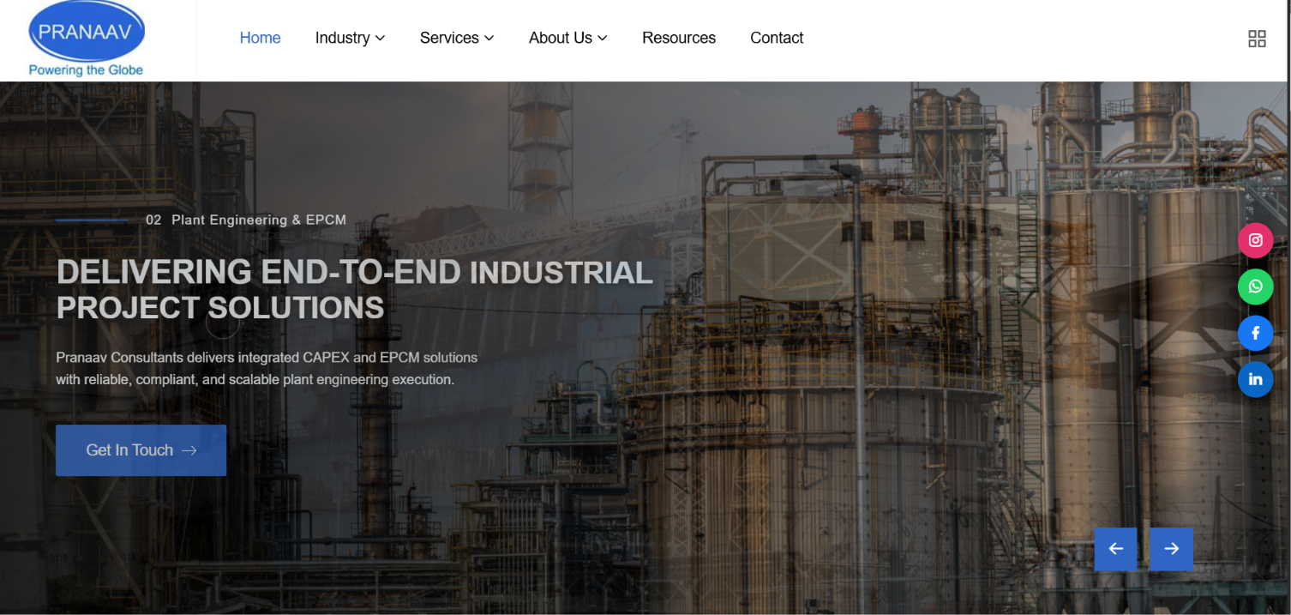Click the Pranaav Consultants CAPEX description paragraph
The width and height of the screenshot is (1291, 615).
pyautogui.click(x=267, y=369)
